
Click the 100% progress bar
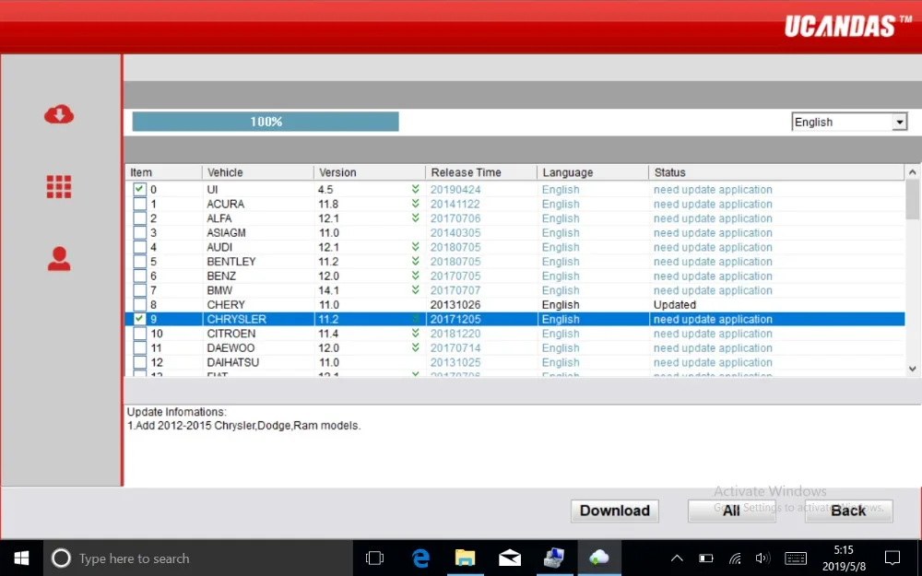[266, 122]
